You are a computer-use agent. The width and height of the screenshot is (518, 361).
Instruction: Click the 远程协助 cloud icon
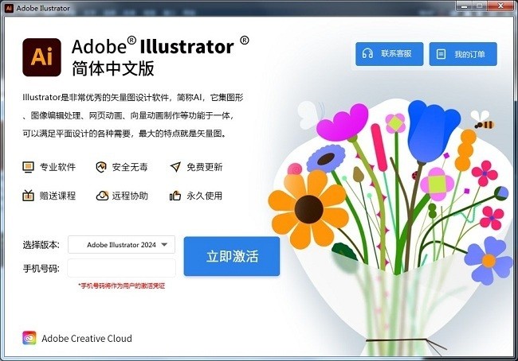point(101,196)
